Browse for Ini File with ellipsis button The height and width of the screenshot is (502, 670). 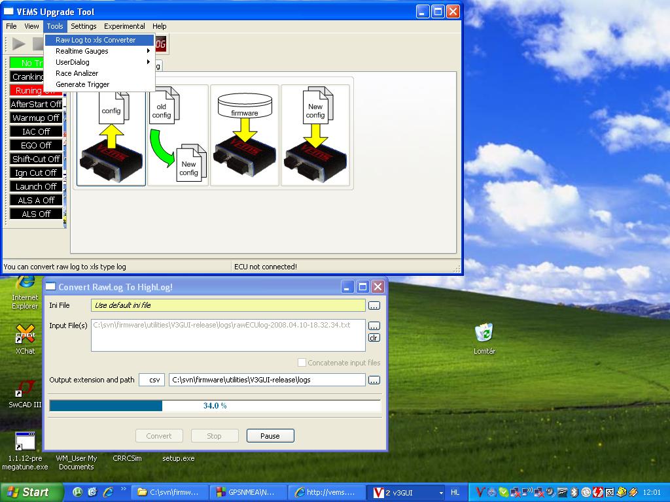[374, 306]
